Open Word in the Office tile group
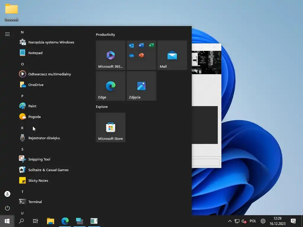This screenshot has height=227, width=303. coord(141,45)
